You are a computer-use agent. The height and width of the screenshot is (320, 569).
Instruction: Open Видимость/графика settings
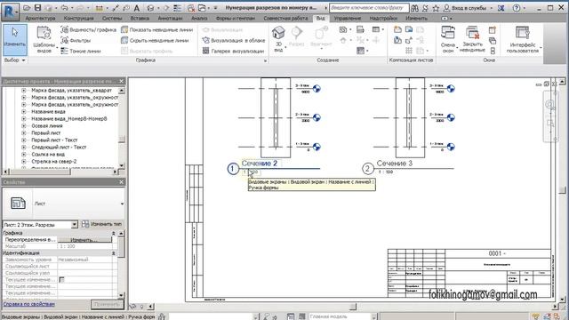[89, 29]
